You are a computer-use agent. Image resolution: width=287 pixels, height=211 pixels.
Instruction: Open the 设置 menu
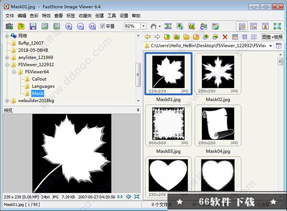click(x=124, y=16)
